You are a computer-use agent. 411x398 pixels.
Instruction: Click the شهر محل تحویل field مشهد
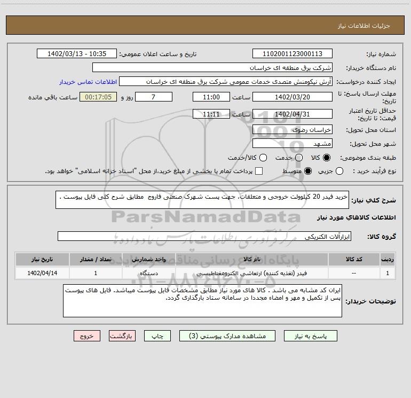(x=293, y=143)
